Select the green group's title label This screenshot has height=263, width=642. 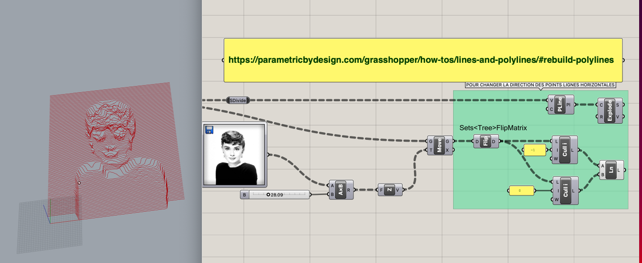click(540, 85)
